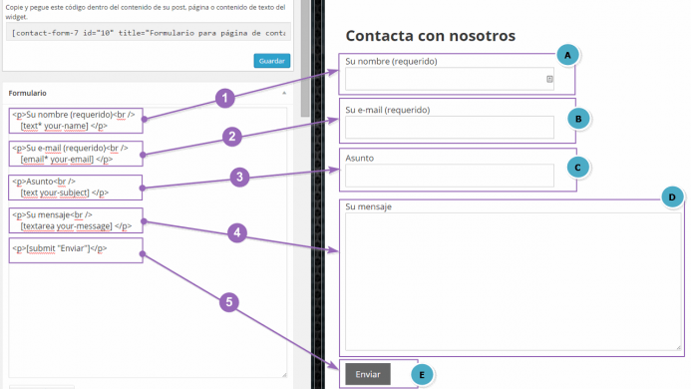Click the Guardar button
Viewport: 691px width, 389px height.
pyautogui.click(x=272, y=61)
